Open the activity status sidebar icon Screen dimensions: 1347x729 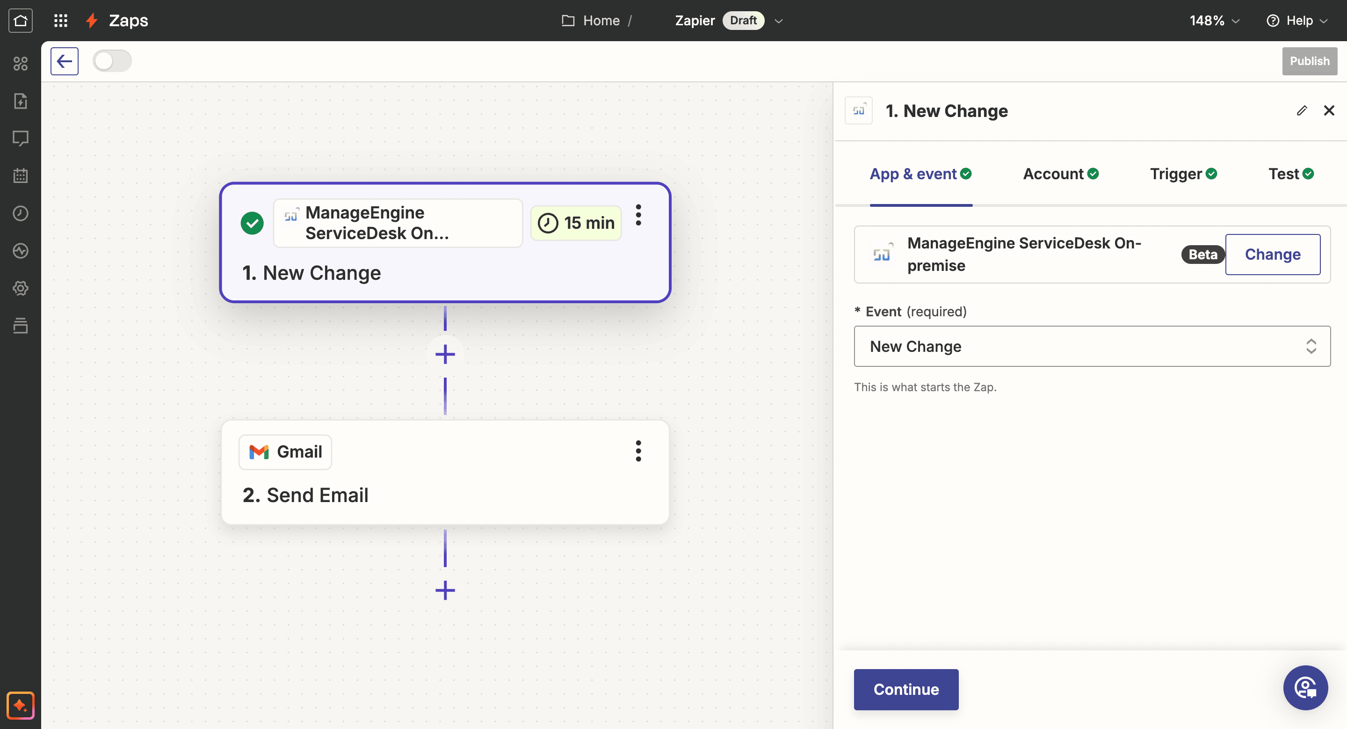point(21,251)
